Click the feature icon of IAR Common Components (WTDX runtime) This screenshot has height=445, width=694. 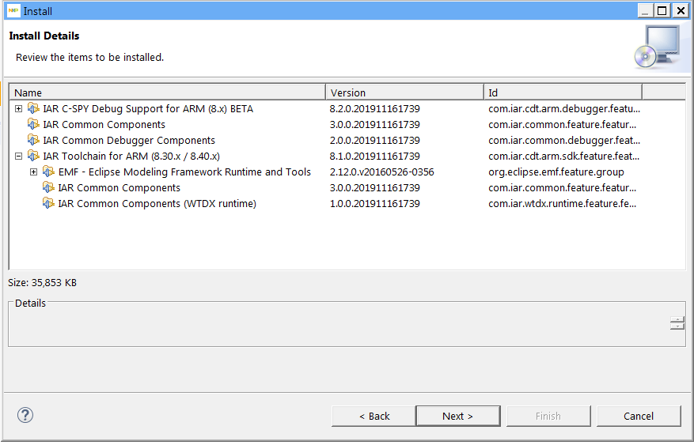(x=48, y=203)
